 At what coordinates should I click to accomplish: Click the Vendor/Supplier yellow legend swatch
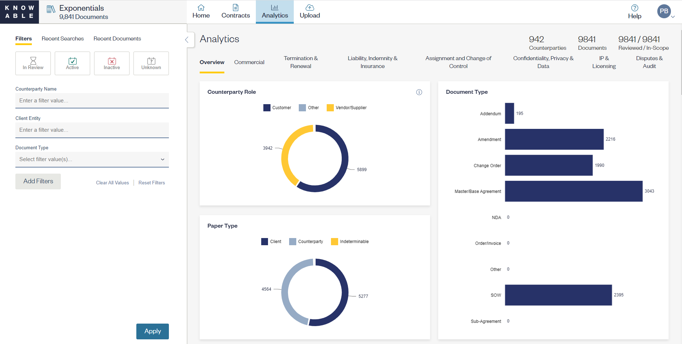[x=330, y=108]
